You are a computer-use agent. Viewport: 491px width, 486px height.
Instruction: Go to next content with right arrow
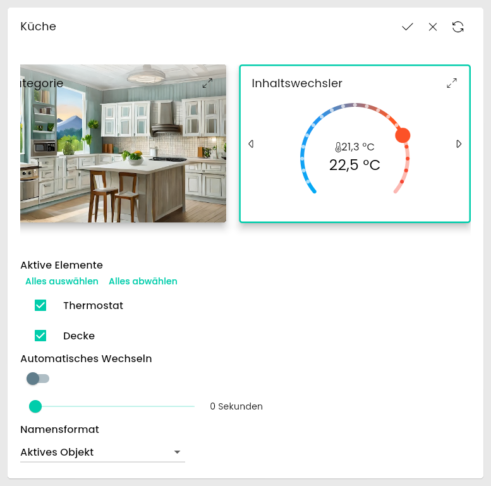459,144
